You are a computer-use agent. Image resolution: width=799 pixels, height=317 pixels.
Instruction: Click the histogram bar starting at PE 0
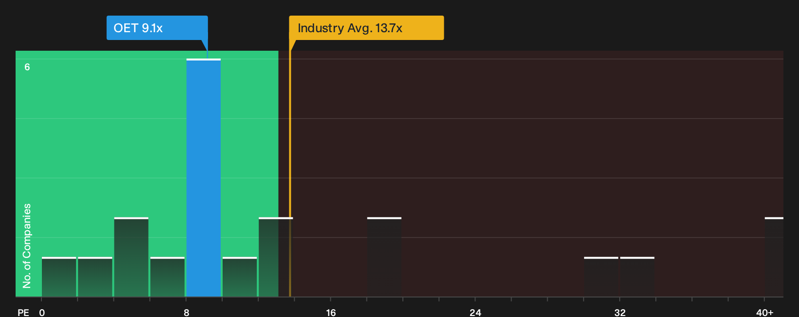[x=59, y=277]
